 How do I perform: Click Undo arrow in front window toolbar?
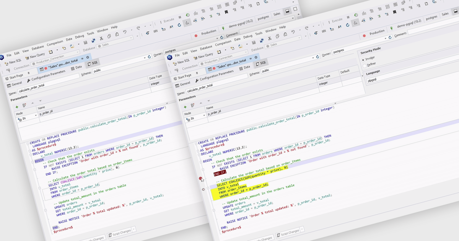tap(293, 32)
